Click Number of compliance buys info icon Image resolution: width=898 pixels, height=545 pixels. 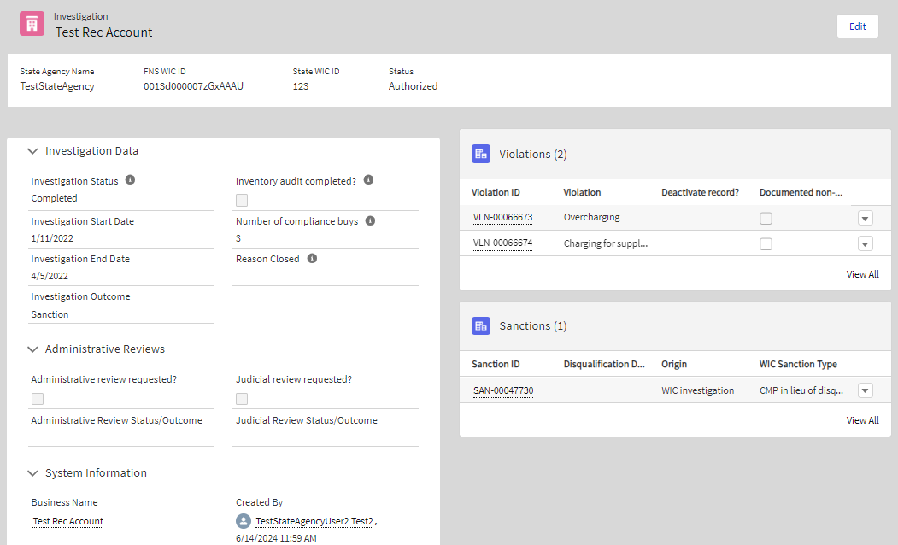click(x=370, y=220)
